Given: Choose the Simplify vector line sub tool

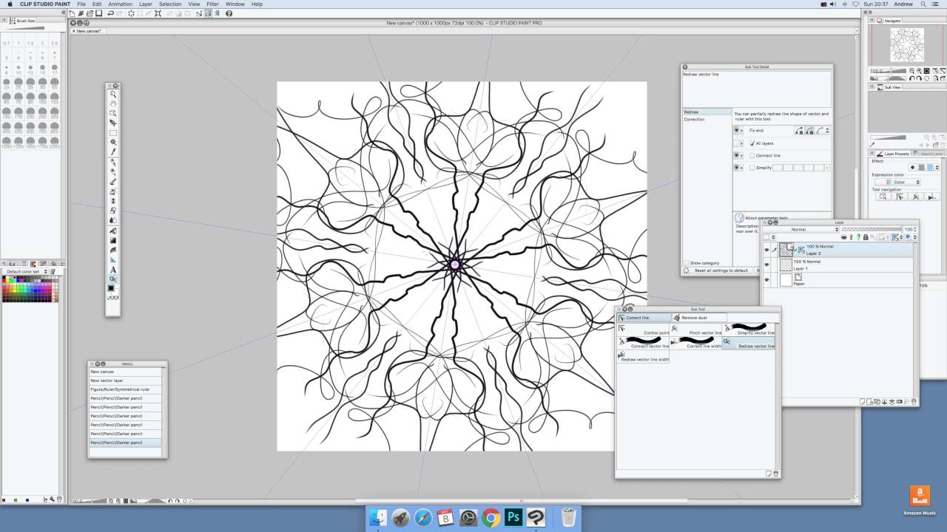Looking at the screenshot, I should [749, 329].
